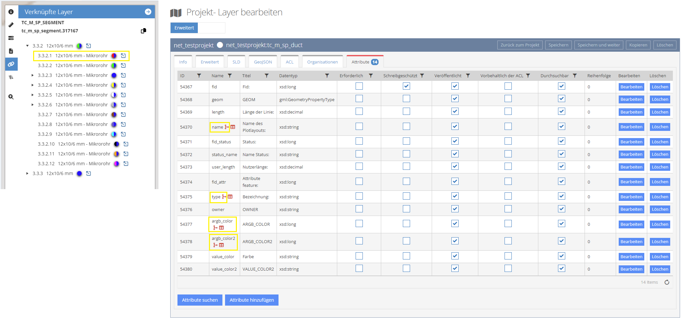Toggle Schreibgeschützt checkbox for the fid row
This screenshot has height=320, width=683.
click(406, 86)
